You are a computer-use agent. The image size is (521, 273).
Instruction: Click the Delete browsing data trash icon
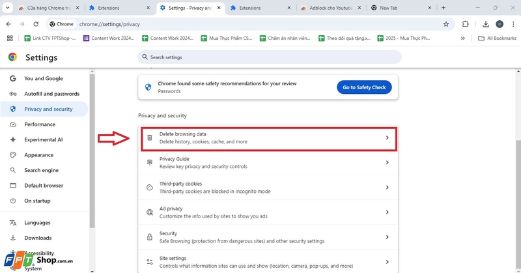pos(150,137)
